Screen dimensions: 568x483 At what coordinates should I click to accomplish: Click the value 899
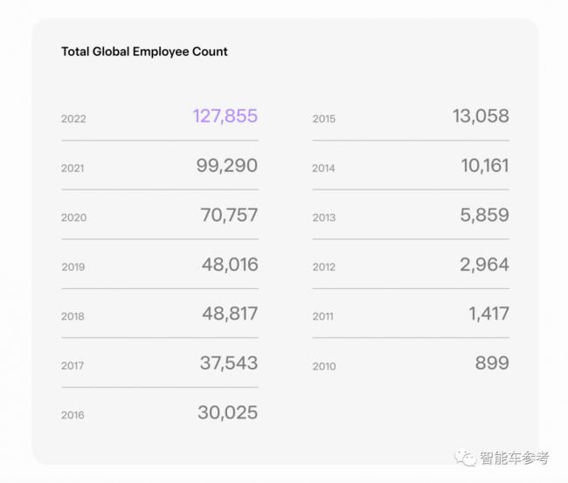click(492, 363)
